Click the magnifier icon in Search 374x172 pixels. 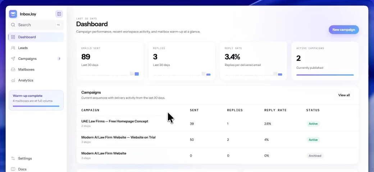click(x=13, y=25)
